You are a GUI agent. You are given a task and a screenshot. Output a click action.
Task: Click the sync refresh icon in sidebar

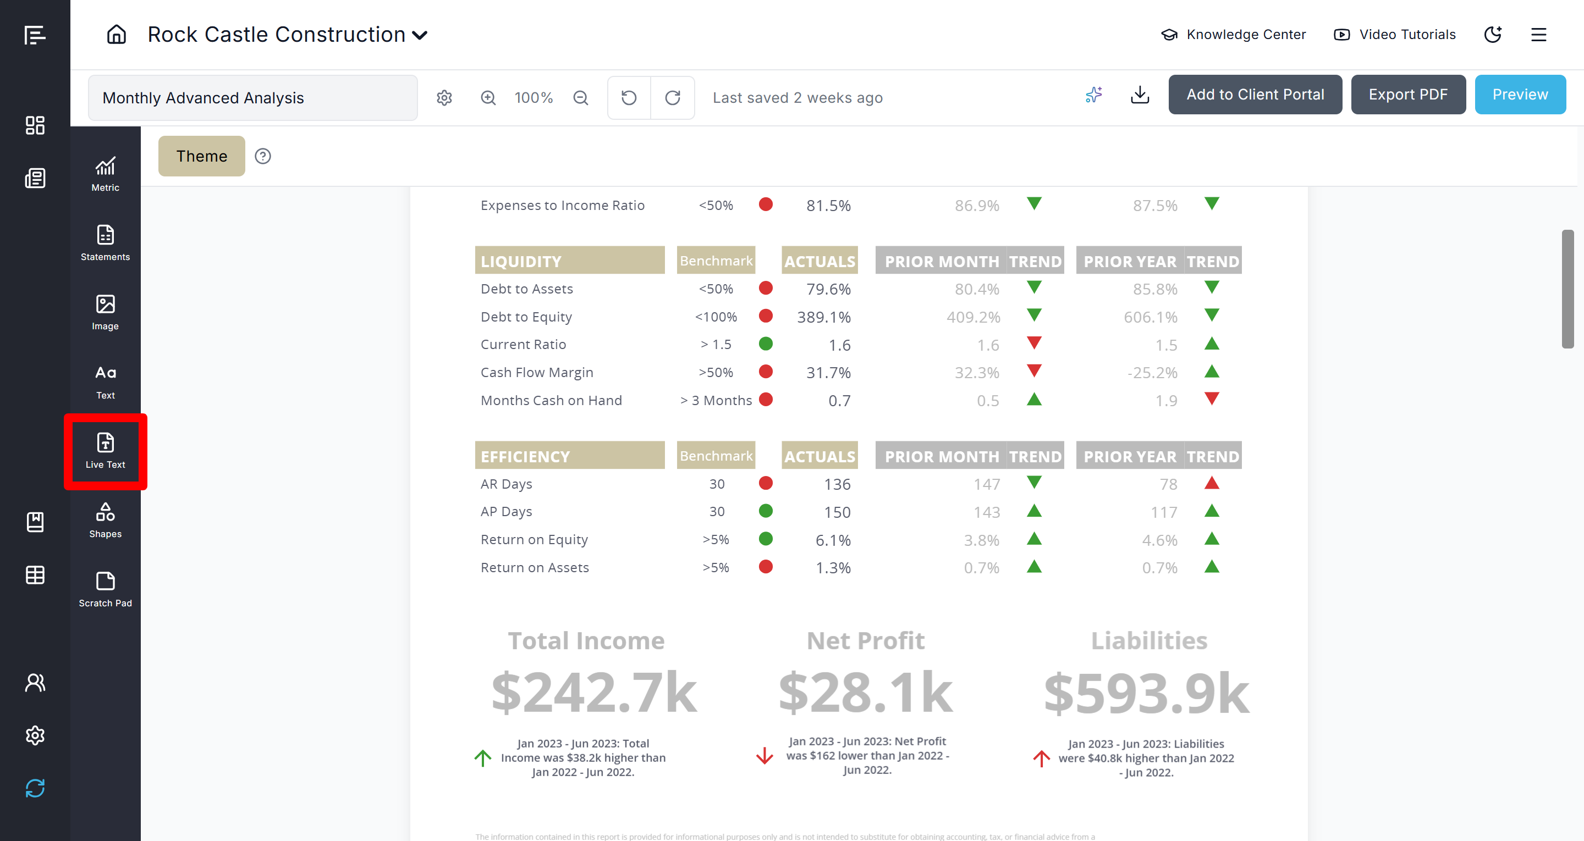coord(35,788)
